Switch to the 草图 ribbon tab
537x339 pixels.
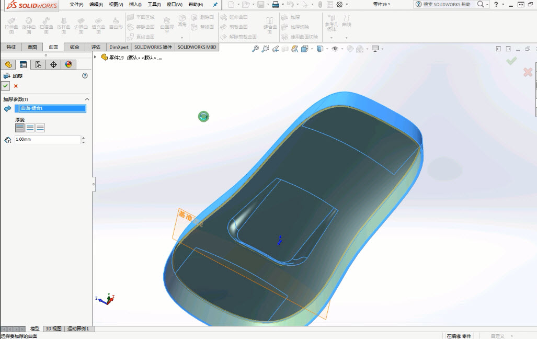[32, 47]
